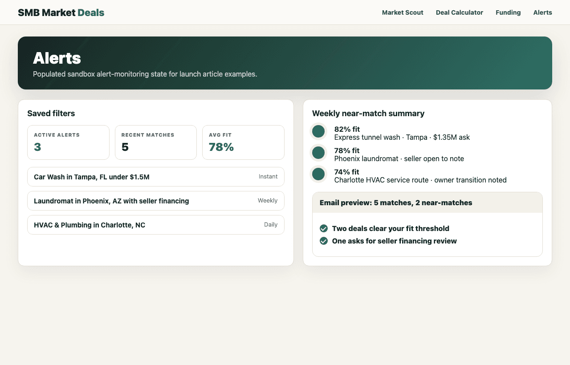The height and width of the screenshot is (365, 570).
Task: Click the Email preview header bar
Action: click(427, 203)
